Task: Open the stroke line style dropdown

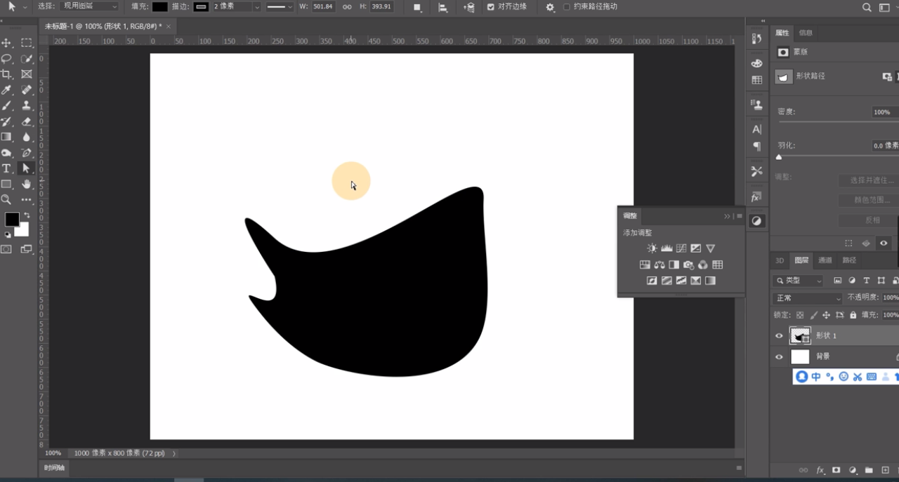Action: pos(280,7)
